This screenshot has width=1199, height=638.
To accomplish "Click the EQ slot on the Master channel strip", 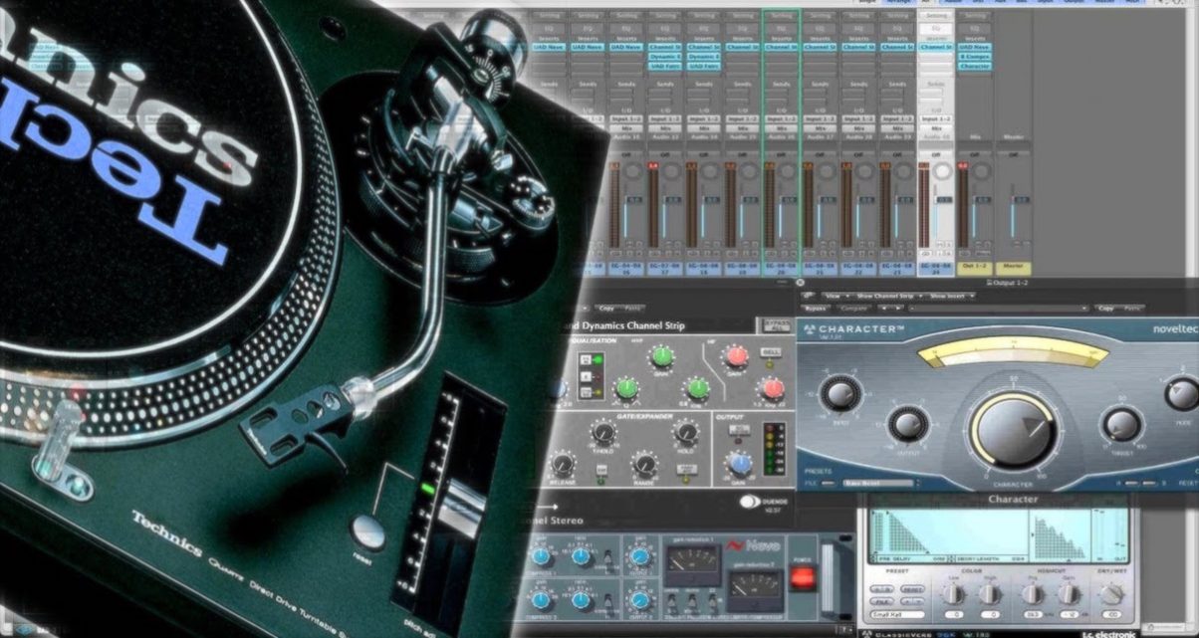I will [1014, 28].
